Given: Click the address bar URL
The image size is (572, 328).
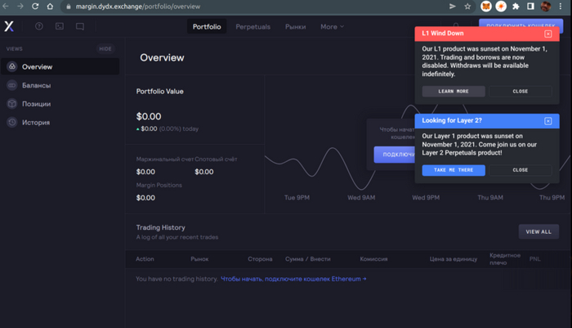Looking at the screenshot, I should 138,7.
